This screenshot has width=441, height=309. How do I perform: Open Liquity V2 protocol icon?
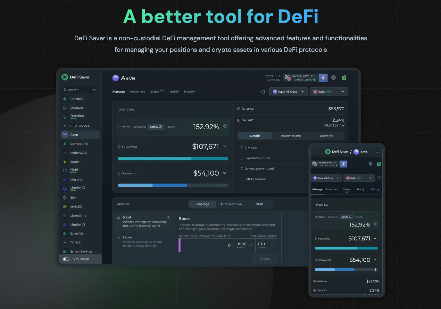pos(65,188)
